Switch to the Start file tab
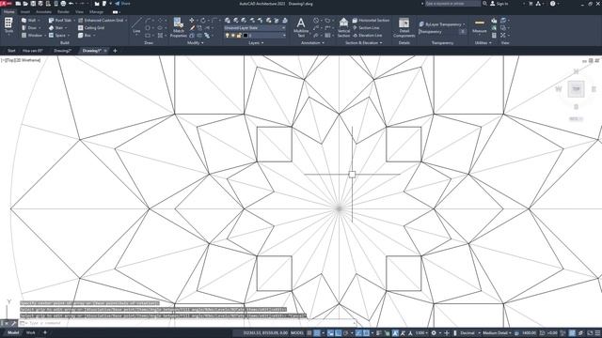Screen dimensions: 602x338 click(x=11, y=51)
